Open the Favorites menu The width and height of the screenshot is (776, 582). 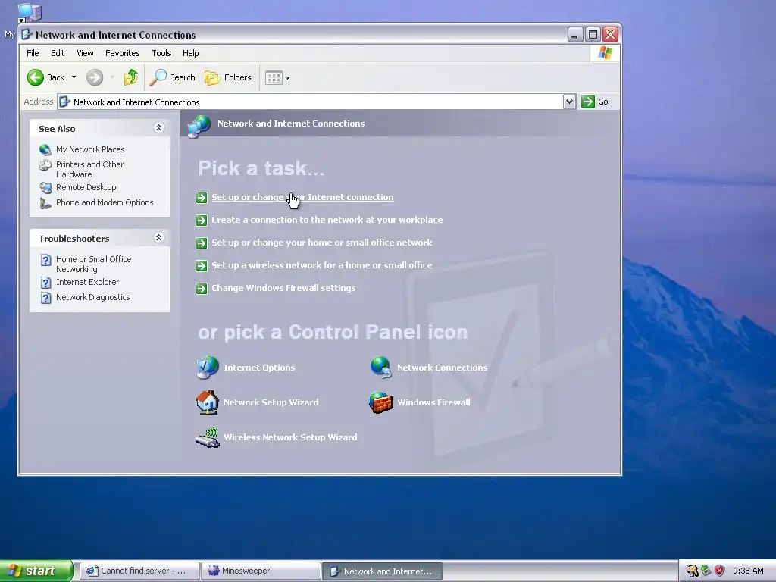pos(122,53)
